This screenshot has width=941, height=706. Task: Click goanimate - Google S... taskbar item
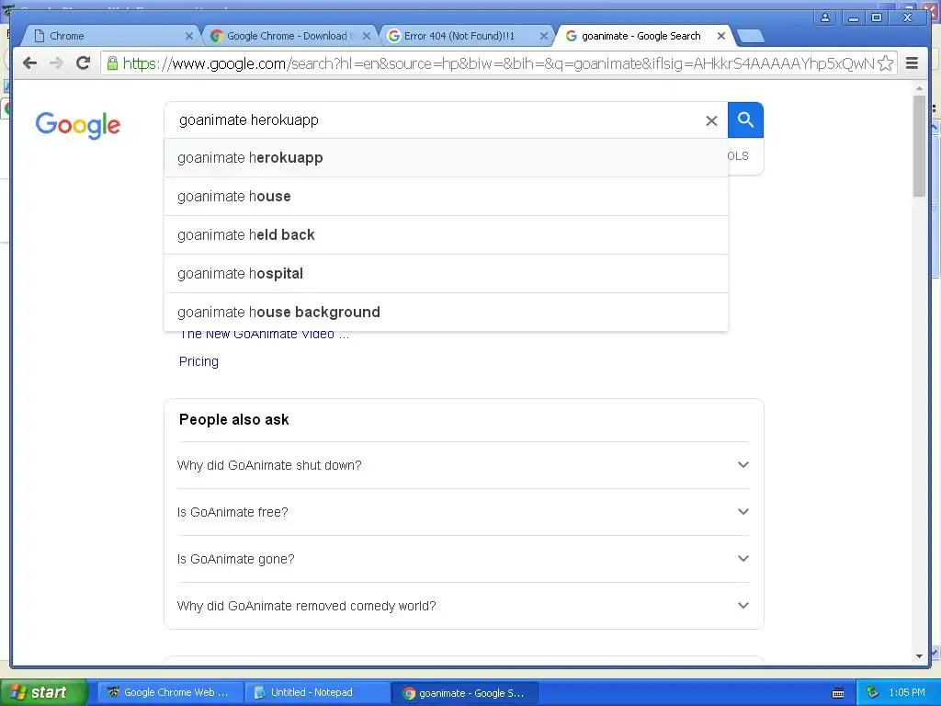pos(464,693)
